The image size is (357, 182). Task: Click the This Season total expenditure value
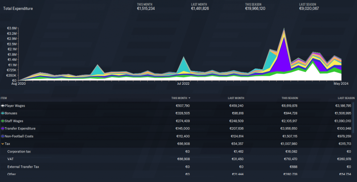(x=255, y=8)
